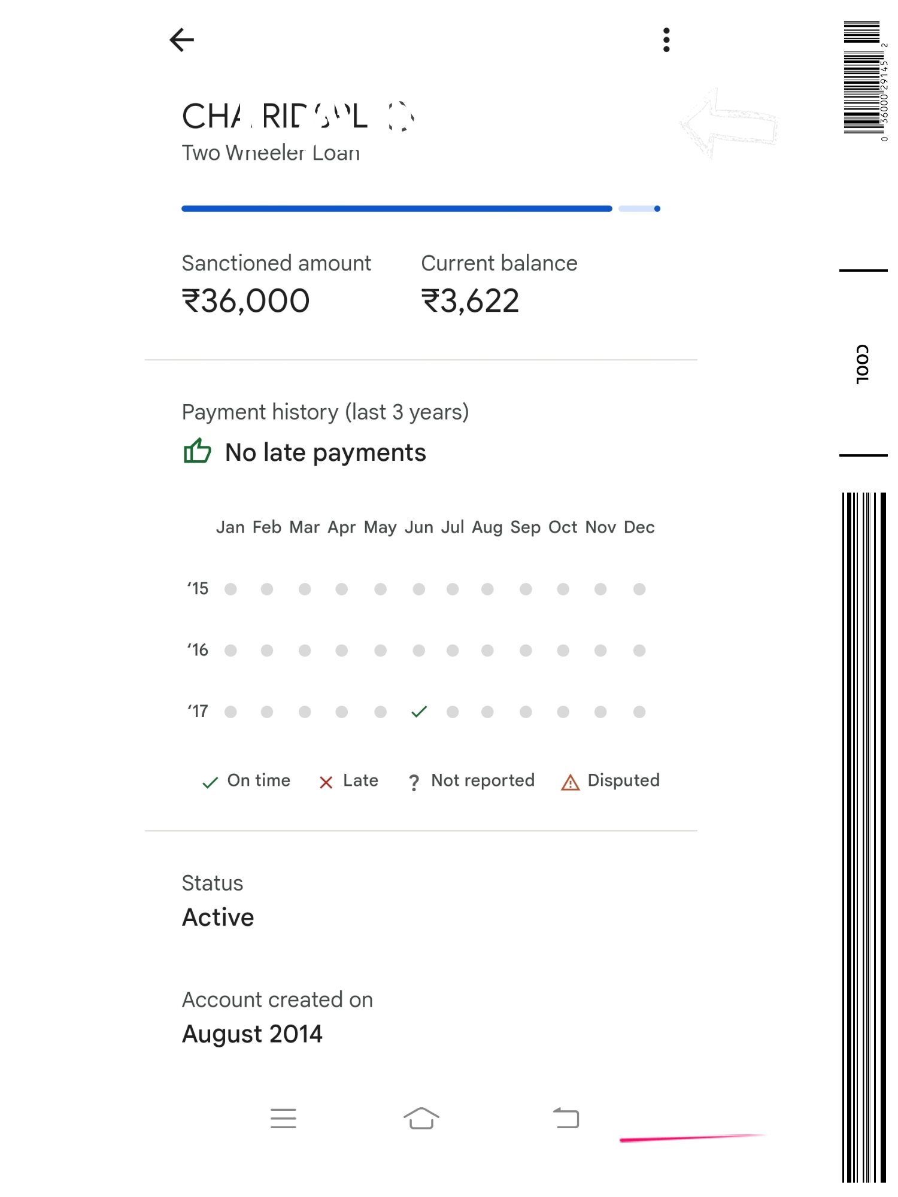This screenshot has width=898, height=1197.
Task: Select the January '15 payment dot
Action: tap(230, 590)
